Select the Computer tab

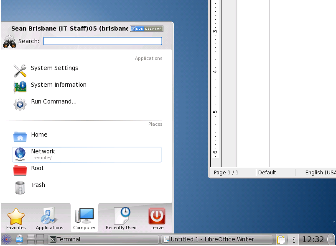click(x=84, y=219)
